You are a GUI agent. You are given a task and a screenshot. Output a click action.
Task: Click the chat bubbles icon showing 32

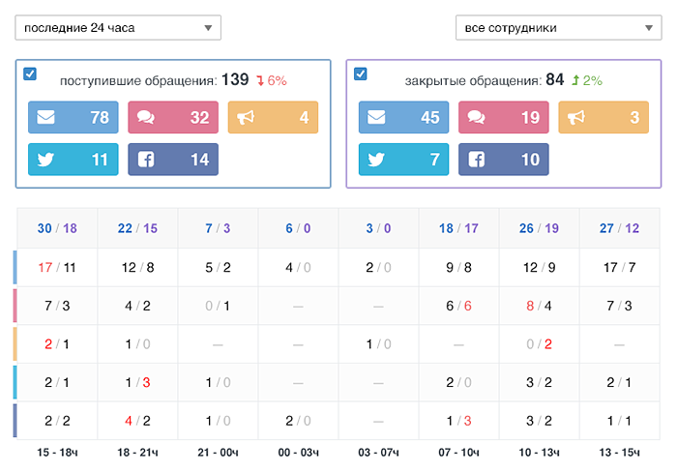(x=145, y=118)
